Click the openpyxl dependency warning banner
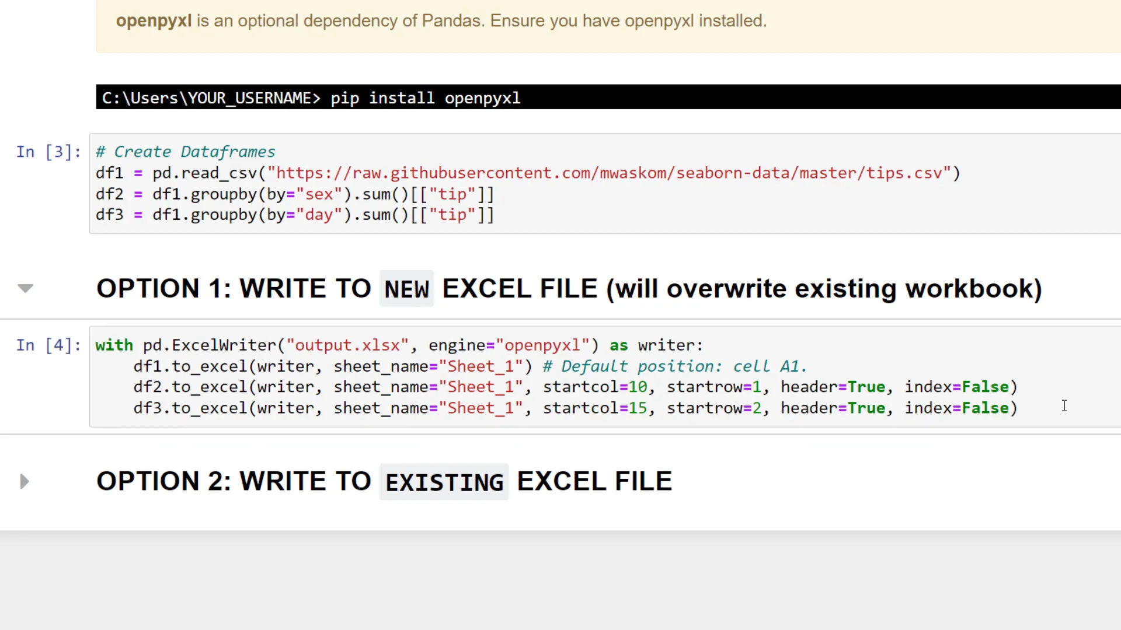The height and width of the screenshot is (630, 1121). 441,21
